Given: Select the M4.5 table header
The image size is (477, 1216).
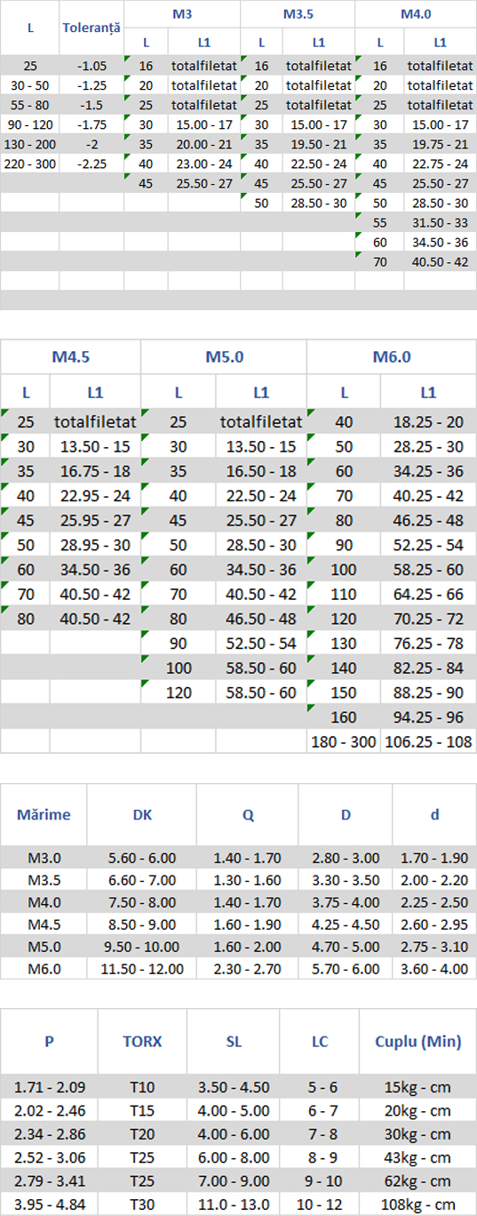Looking at the screenshot, I should 70,356.
